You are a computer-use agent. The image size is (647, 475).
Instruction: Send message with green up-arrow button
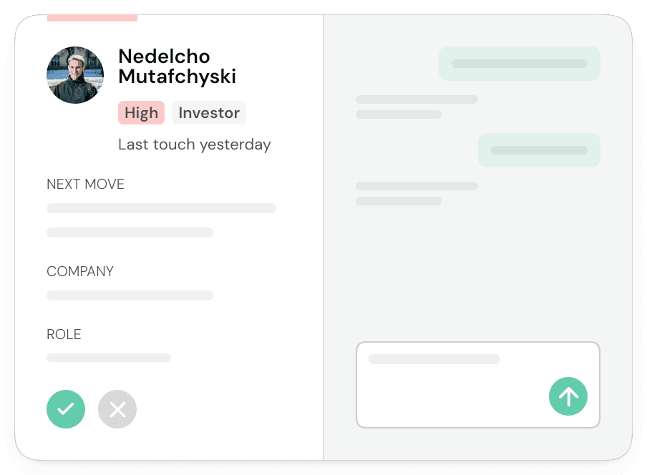[568, 396]
